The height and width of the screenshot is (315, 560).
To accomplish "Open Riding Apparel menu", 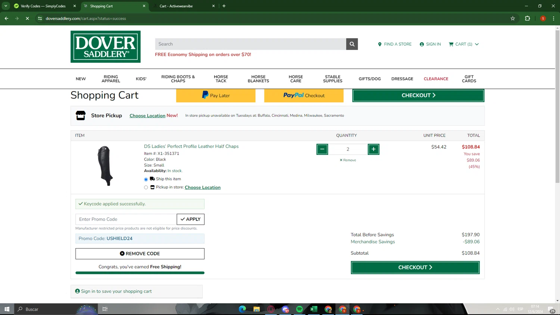I will coord(111,79).
